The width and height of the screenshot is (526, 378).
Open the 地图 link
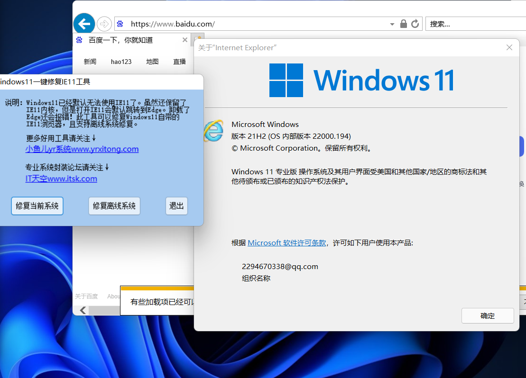pyautogui.click(x=152, y=62)
